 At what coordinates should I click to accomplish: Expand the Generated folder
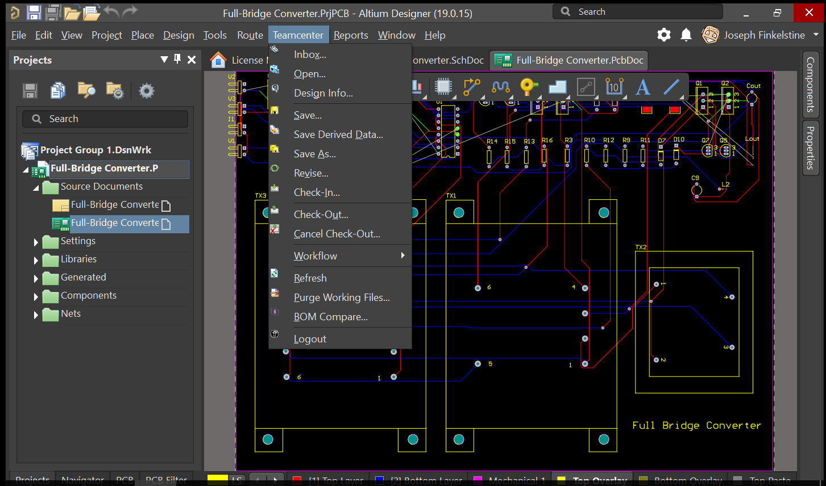click(x=36, y=279)
